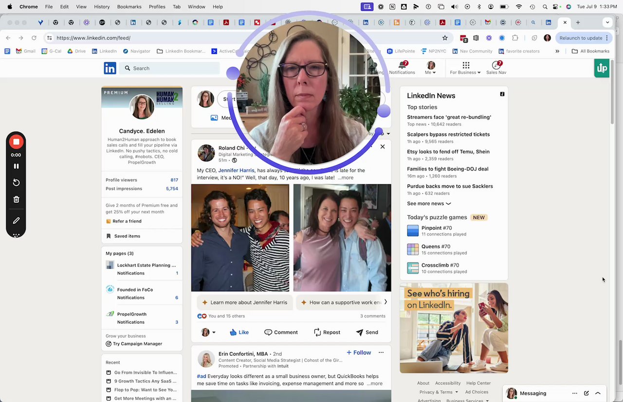This screenshot has height=402, width=623.
Task: Open the Navigator bookmark
Action: point(136,51)
